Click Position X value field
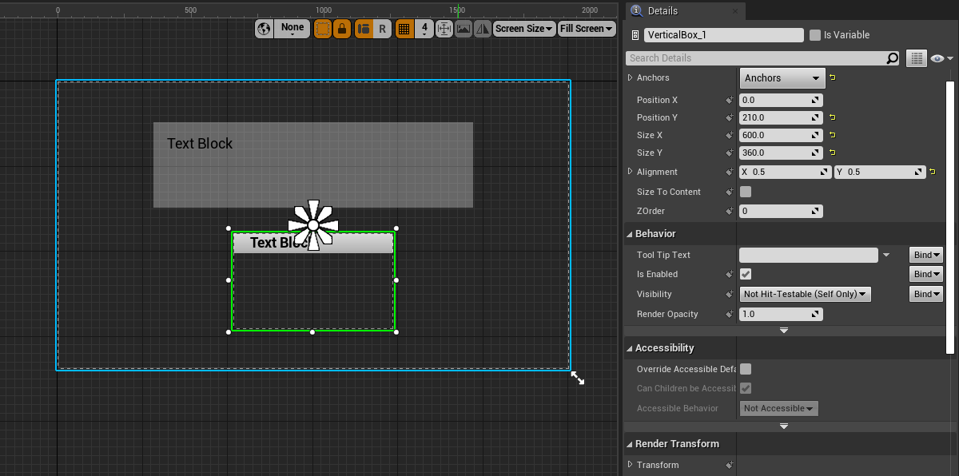This screenshot has width=959, height=476. click(x=781, y=101)
